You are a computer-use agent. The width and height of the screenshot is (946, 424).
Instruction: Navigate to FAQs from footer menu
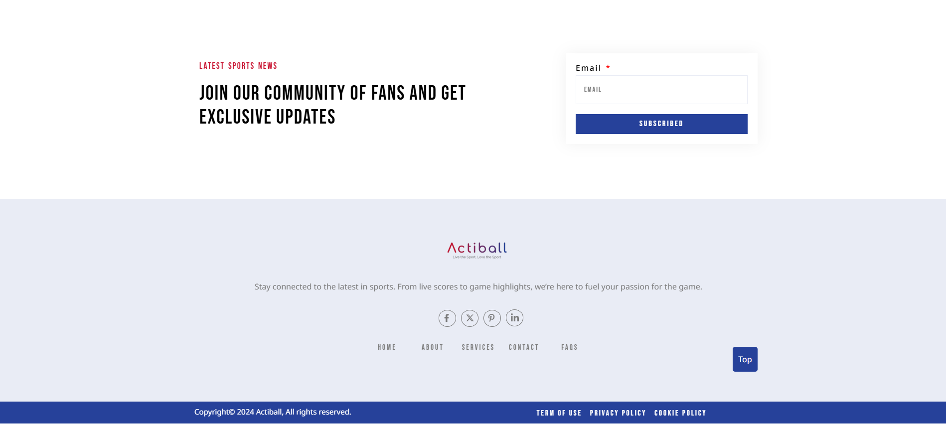tap(569, 347)
